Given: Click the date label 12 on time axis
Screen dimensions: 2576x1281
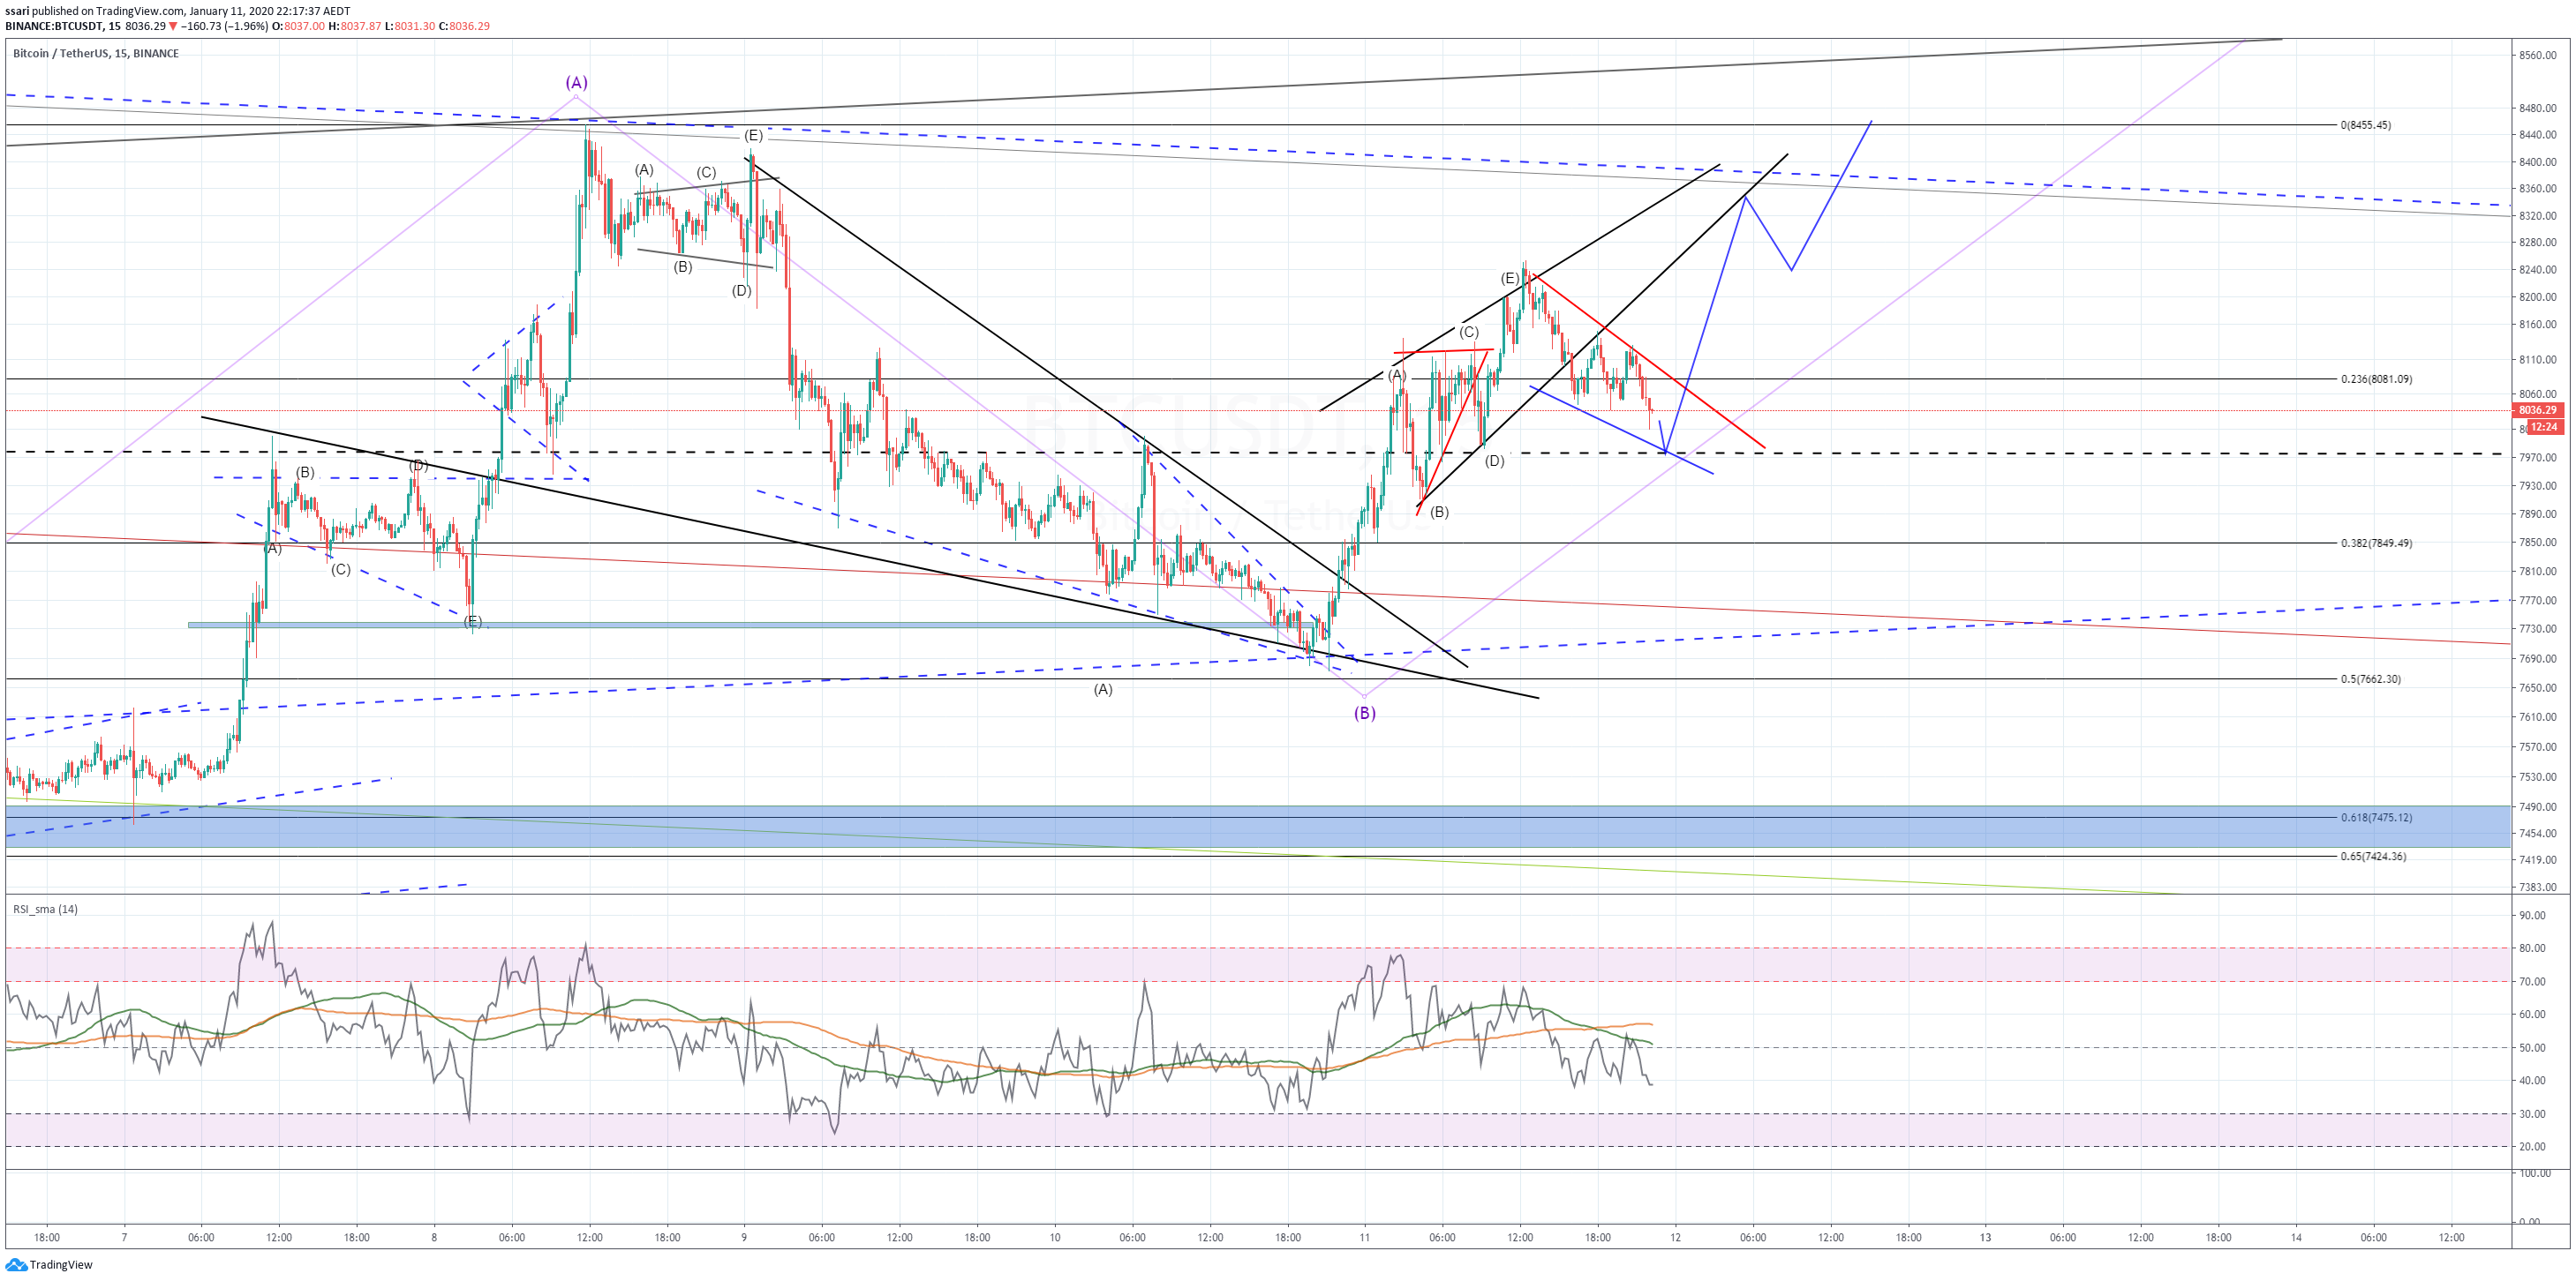Looking at the screenshot, I should point(1676,1237).
